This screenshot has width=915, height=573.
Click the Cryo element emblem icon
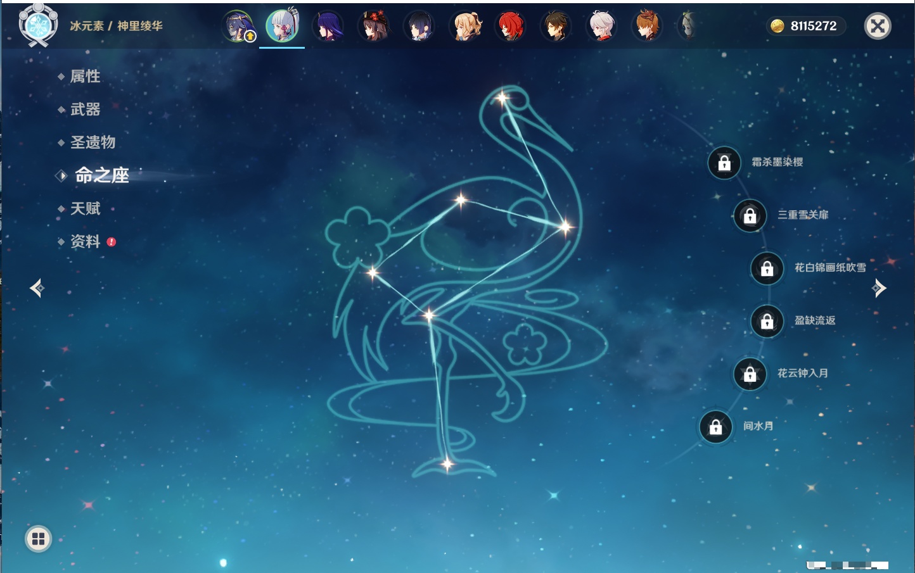click(38, 25)
